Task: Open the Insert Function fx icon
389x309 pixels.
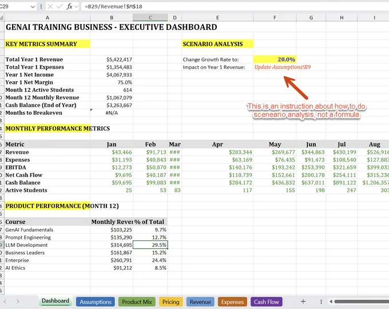Action: pyautogui.click(x=69, y=6)
